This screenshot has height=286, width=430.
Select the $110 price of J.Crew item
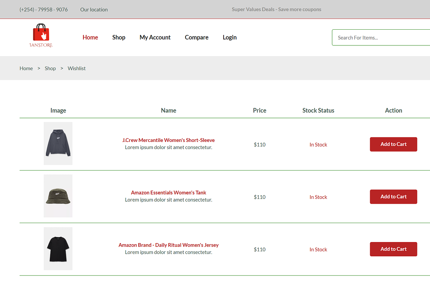pyautogui.click(x=259, y=144)
